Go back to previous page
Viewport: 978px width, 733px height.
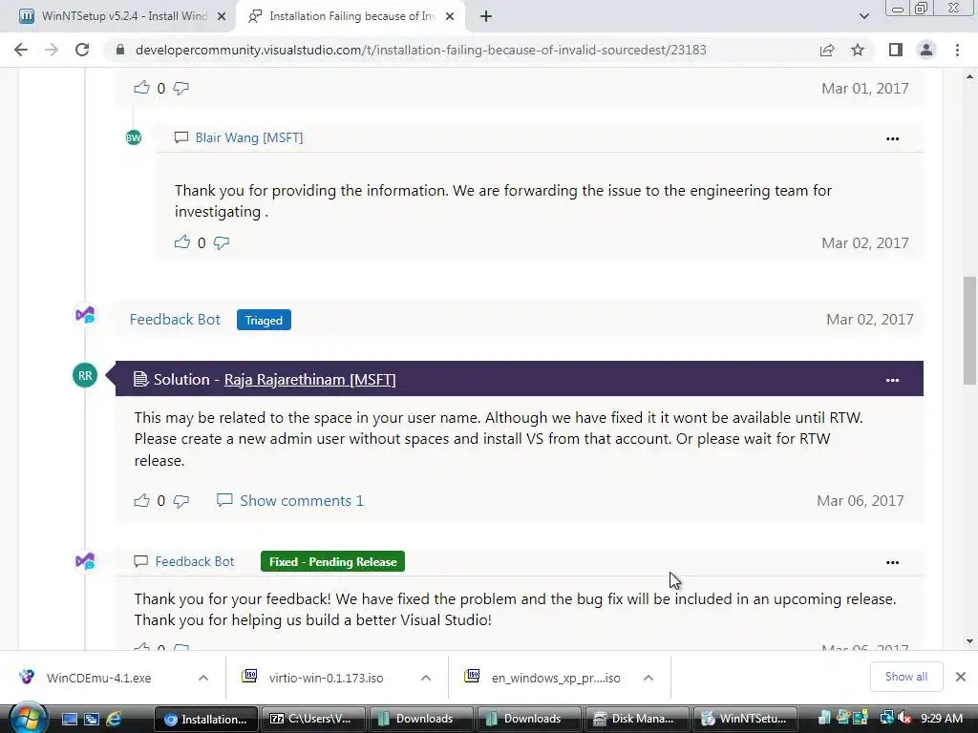21,50
